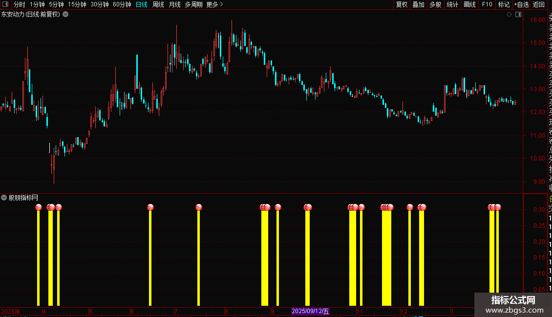Expand dropdown beside 东安动力 title
The height and width of the screenshot is (317, 552).
coord(65,15)
